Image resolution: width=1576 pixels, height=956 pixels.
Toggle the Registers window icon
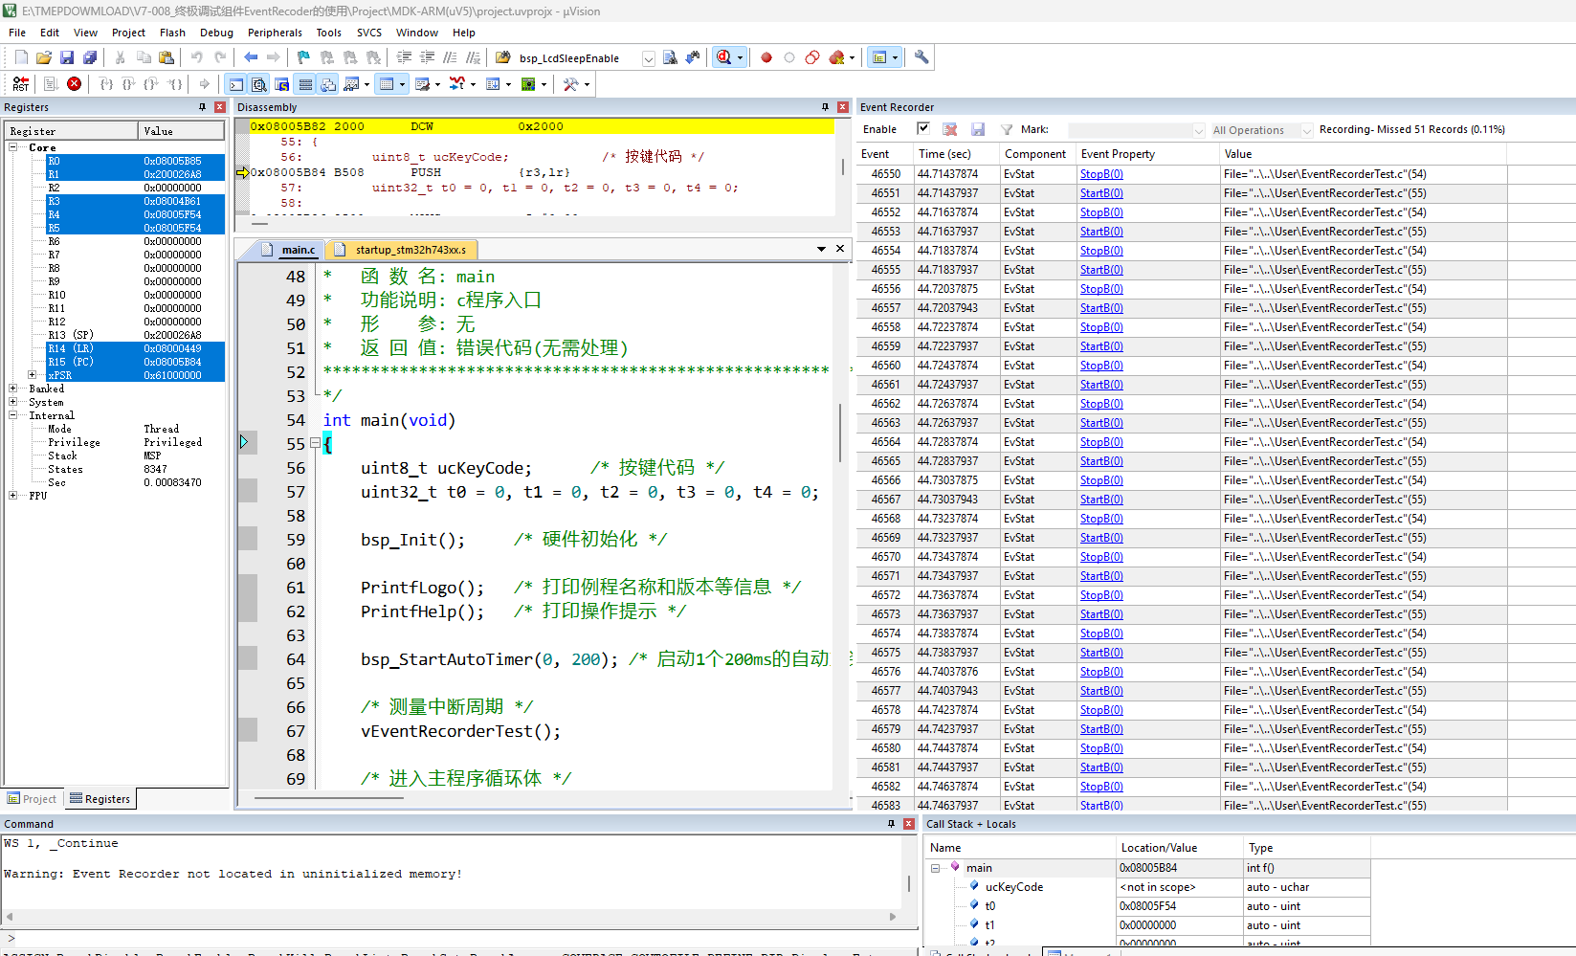(305, 84)
